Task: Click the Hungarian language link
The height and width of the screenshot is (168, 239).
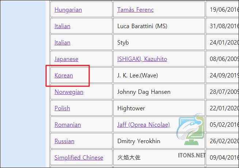Action: tap(68, 10)
